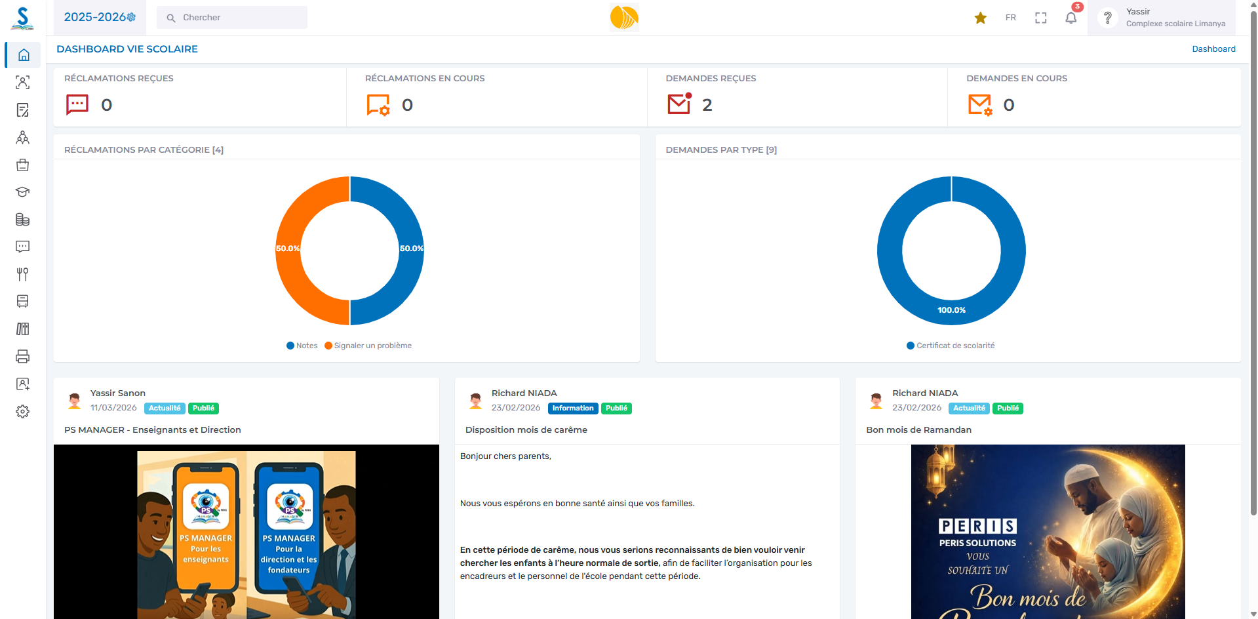
Task: Open the finance coins icon in sidebar
Action: 23,220
